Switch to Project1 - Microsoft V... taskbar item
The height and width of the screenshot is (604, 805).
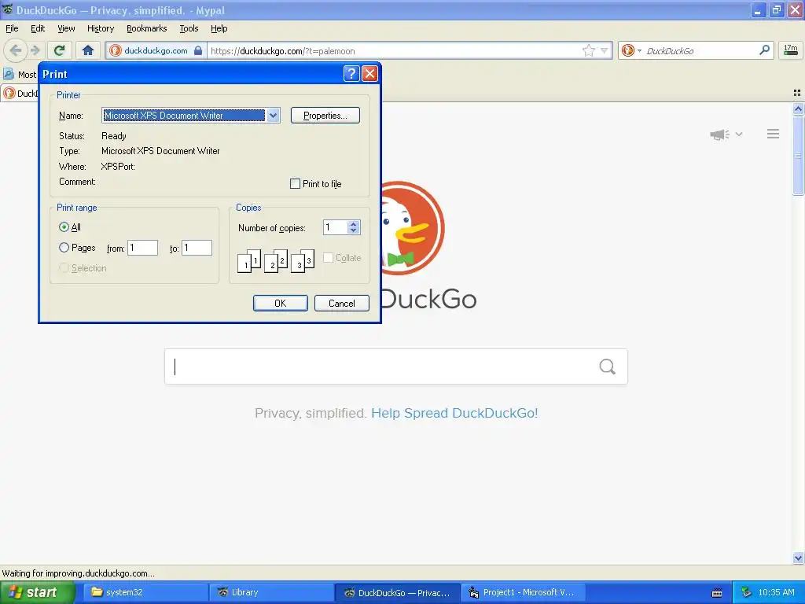[x=523, y=592]
